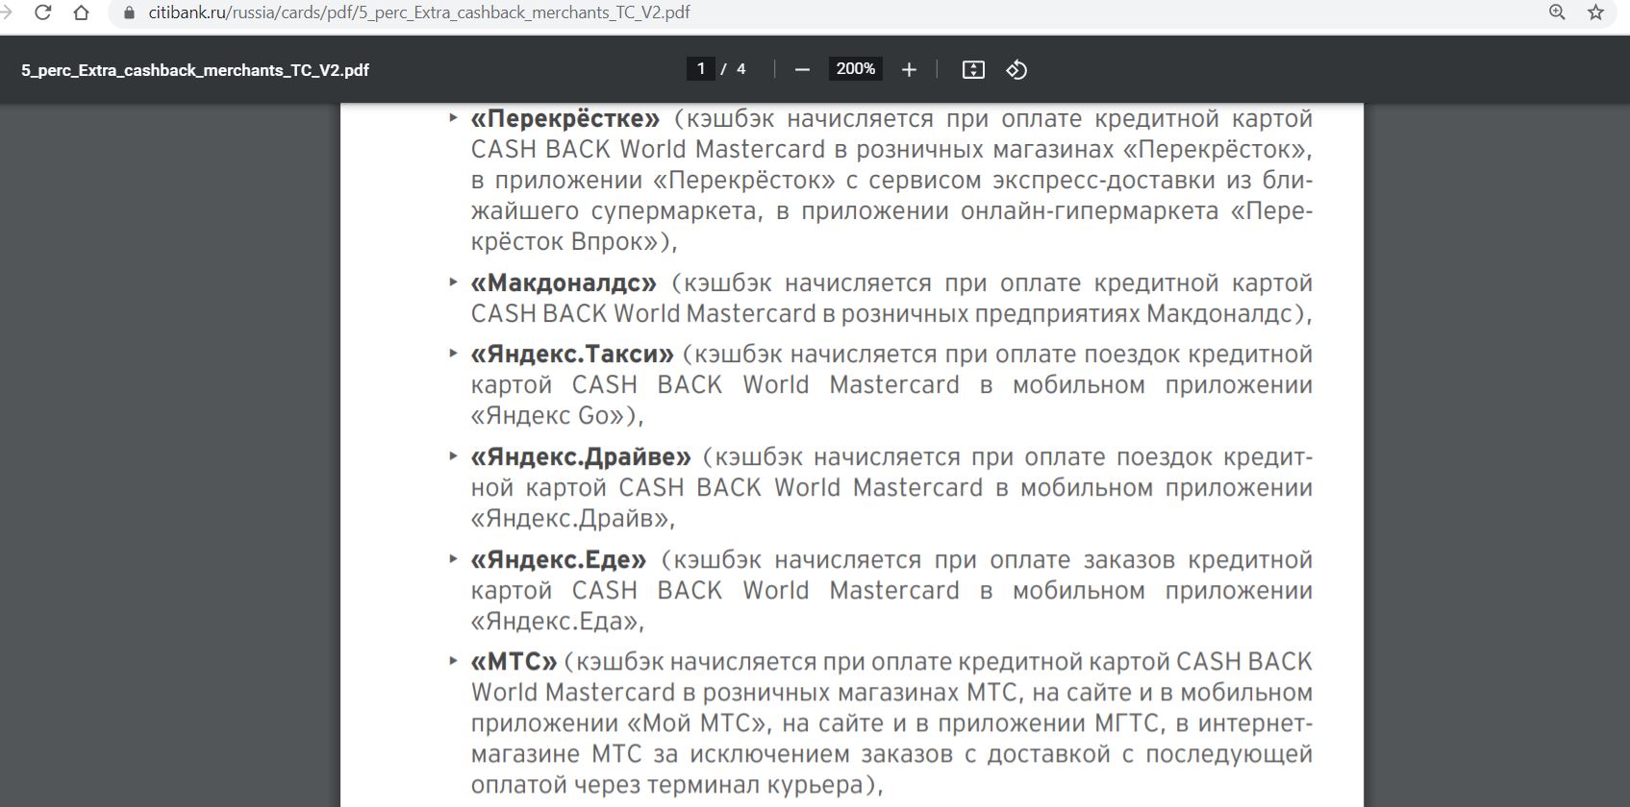Click the «Яндекс.Еда», line text
The height and width of the screenshot is (807, 1630).
558,621
